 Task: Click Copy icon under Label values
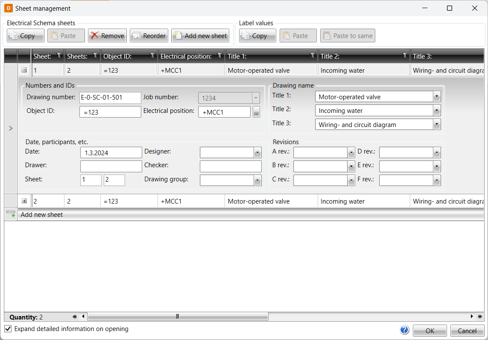click(x=257, y=36)
